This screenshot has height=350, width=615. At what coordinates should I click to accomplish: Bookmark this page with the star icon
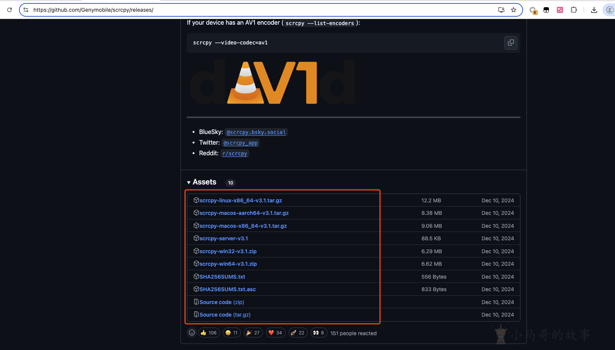[x=514, y=10]
